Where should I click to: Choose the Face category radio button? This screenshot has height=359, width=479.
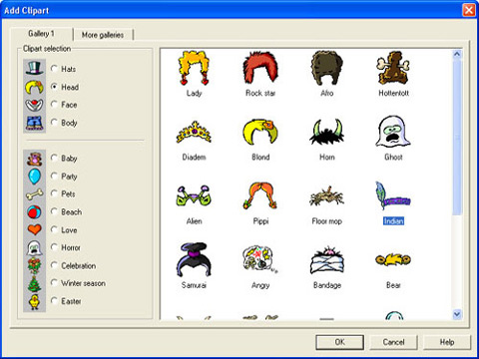54,105
